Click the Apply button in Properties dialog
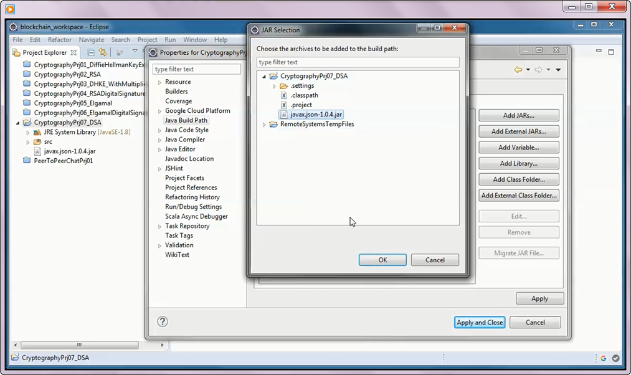The width and height of the screenshot is (631, 375). tap(539, 298)
